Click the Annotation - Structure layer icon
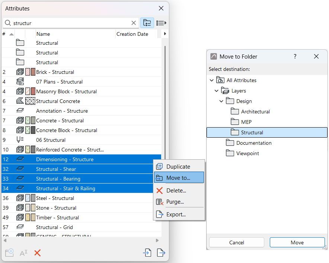Image resolution: width=329 pixels, height=263 pixels. coord(20,111)
